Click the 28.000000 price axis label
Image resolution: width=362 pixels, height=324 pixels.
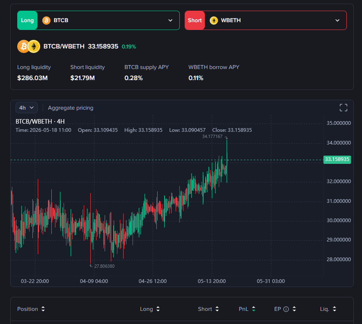(x=339, y=260)
